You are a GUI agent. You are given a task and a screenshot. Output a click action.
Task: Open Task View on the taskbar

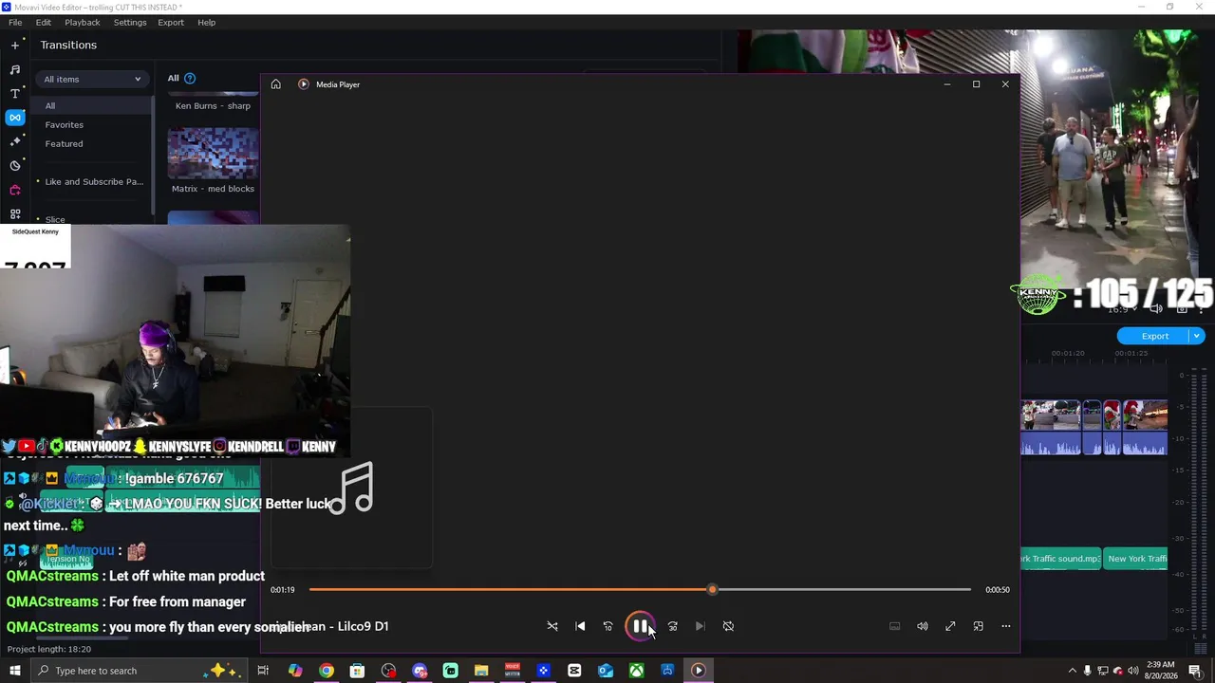click(263, 671)
